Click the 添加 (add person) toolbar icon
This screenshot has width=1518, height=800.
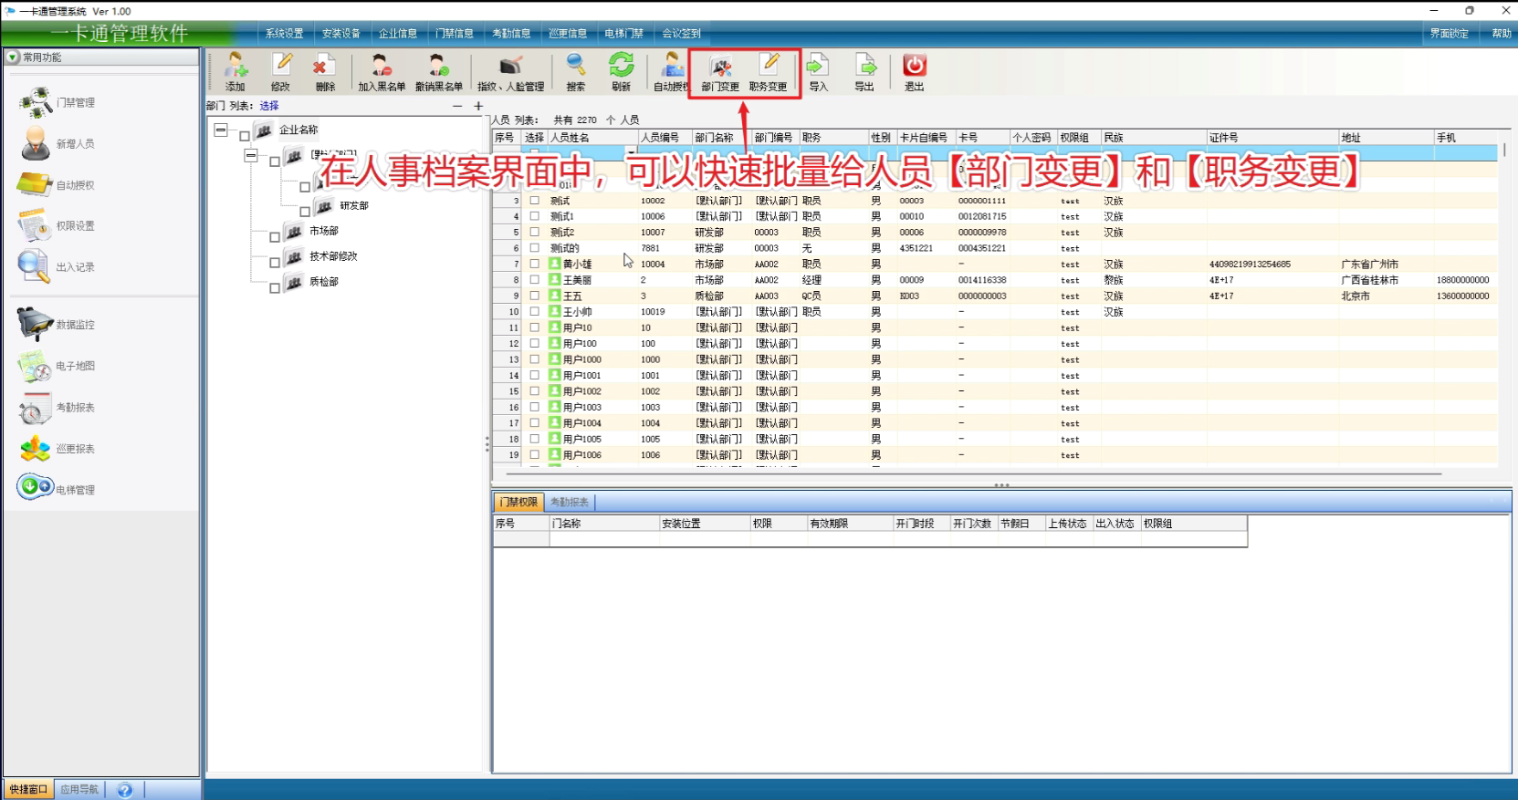tap(236, 71)
